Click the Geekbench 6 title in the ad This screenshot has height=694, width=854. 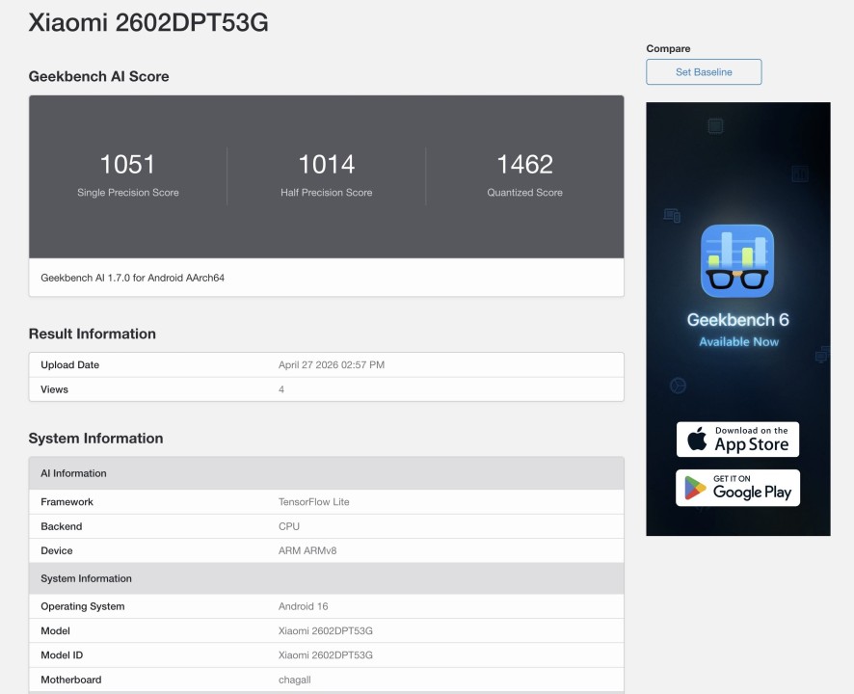point(737,320)
